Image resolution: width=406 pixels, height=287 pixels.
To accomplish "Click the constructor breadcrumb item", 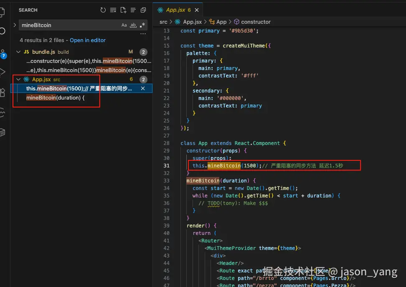I will (256, 22).
